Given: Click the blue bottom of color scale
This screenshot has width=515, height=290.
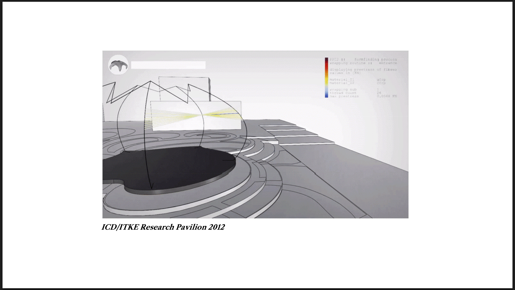Looking at the screenshot, I should click(326, 96).
